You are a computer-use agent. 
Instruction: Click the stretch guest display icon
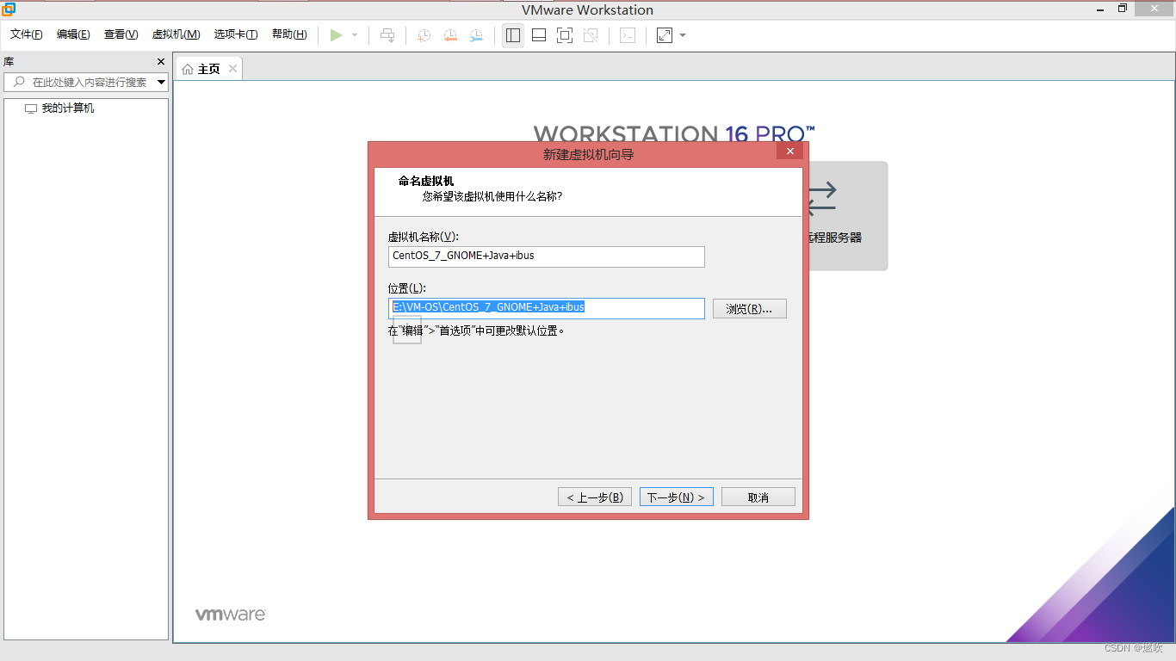click(x=665, y=35)
